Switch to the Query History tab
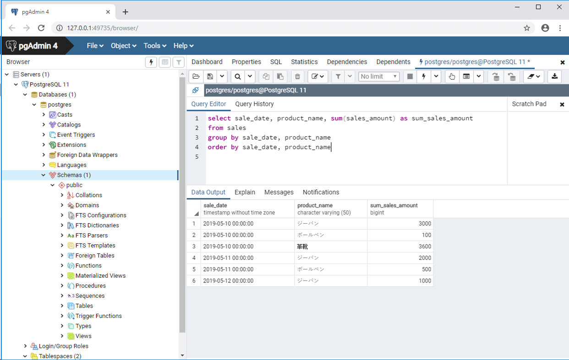The height and width of the screenshot is (360, 569). pyautogui.click(x=254, y=104)
